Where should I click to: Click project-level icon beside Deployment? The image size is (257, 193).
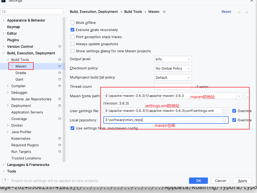[60, 106]
